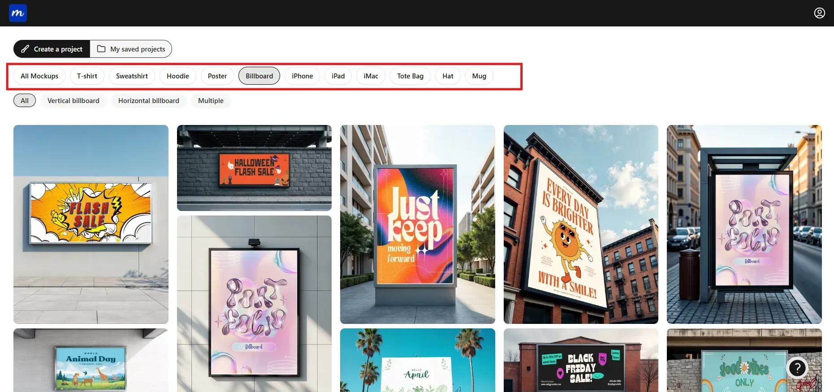Open the user account profile icon
The image size is (834, 392).
pos(819,13)
